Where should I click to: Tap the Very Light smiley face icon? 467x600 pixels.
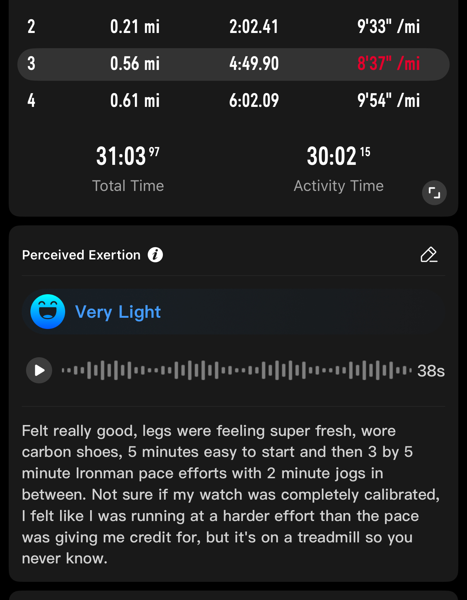tap(48, 312)
